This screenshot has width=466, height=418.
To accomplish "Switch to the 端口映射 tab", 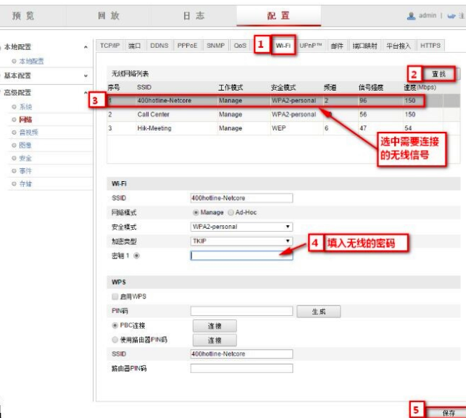I will 365,46.
